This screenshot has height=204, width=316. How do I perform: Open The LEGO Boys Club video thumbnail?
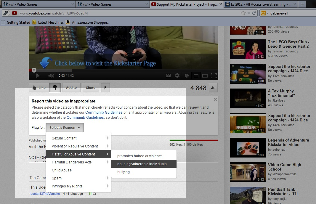pos(248,49)
